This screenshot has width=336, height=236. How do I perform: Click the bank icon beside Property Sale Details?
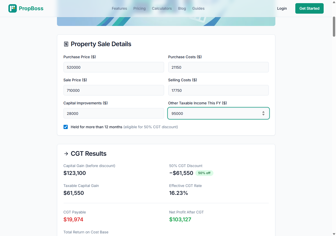(66, 44)
